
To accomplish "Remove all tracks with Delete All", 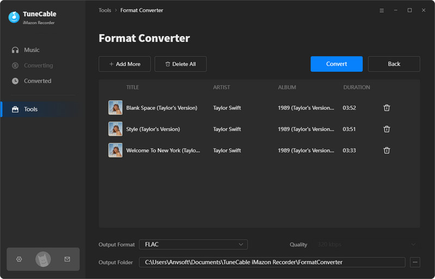I will click(x=181, y=64).
